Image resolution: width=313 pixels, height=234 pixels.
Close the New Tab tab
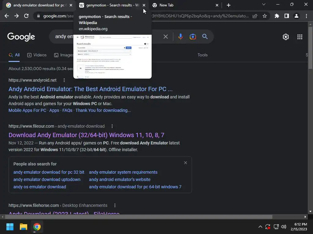point(217,5)
